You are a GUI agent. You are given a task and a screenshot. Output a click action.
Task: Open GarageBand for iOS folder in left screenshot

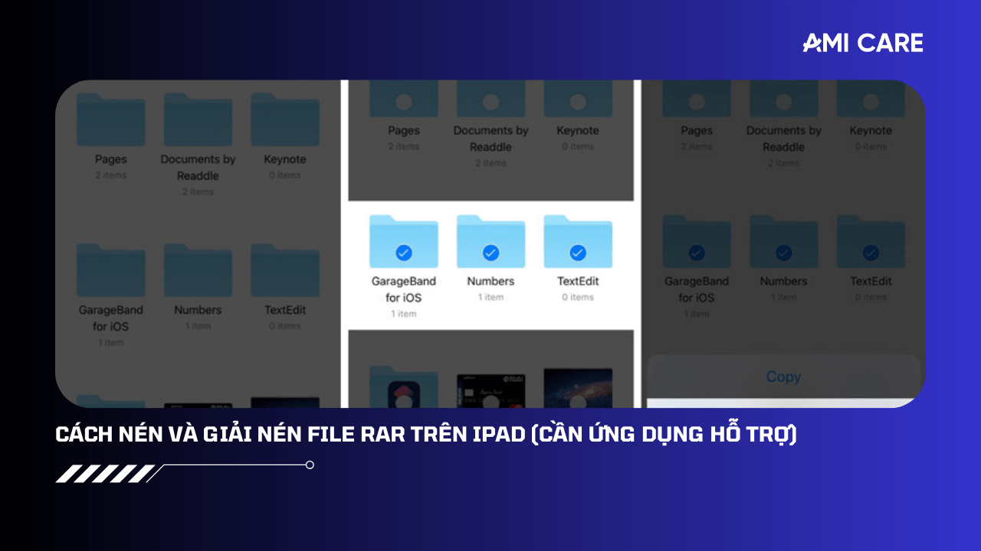[x=111, y=270]
